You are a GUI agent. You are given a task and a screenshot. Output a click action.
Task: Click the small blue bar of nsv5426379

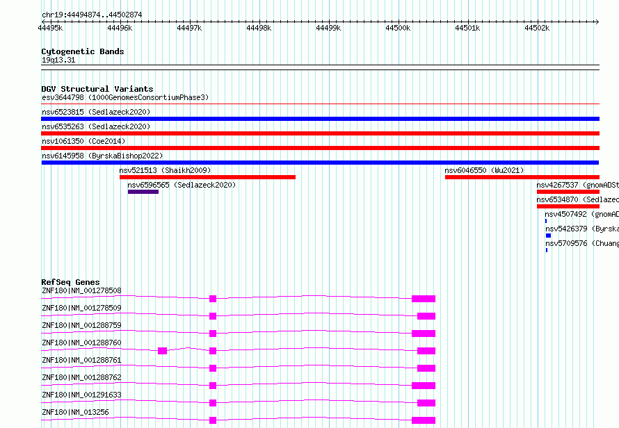point(548,236)
